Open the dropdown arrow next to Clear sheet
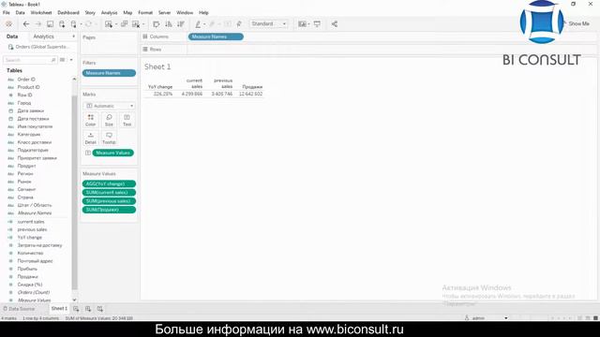 coord(143,24)
